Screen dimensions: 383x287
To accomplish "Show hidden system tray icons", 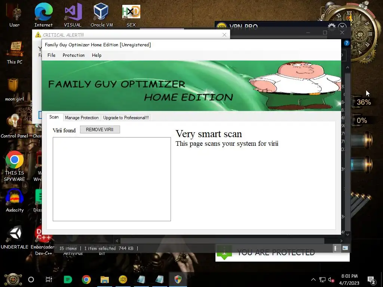I will click(313, 280).
